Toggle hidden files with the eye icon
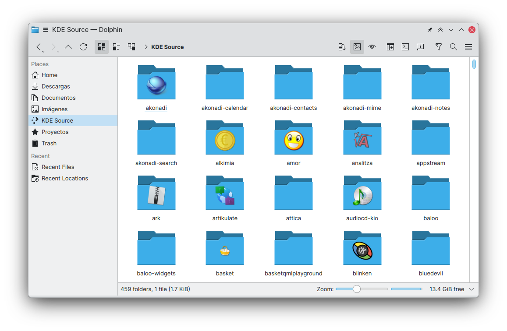Screen dimensions: 507x331 pos(372,47)
